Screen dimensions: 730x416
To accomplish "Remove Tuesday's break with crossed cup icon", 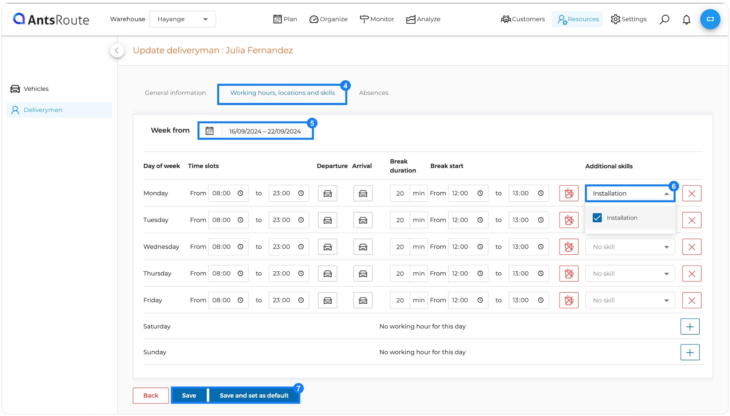I will click(x=569, y=220).
